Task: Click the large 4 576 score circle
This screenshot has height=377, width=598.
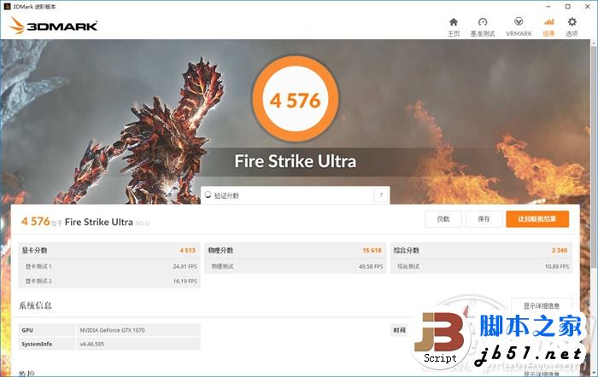Action: (296, 100)
